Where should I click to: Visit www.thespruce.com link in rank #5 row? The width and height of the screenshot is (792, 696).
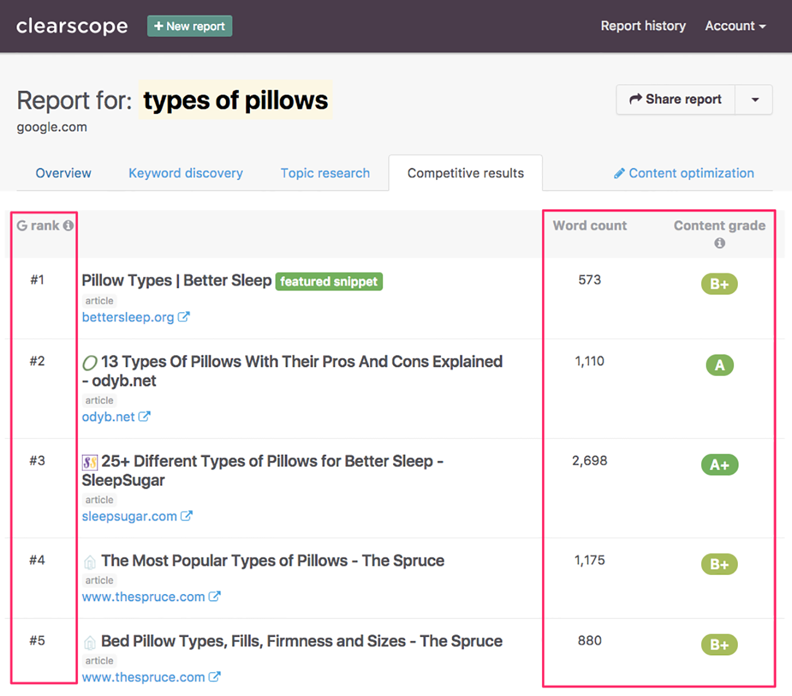pyautogui.click(x=143, y=677)
